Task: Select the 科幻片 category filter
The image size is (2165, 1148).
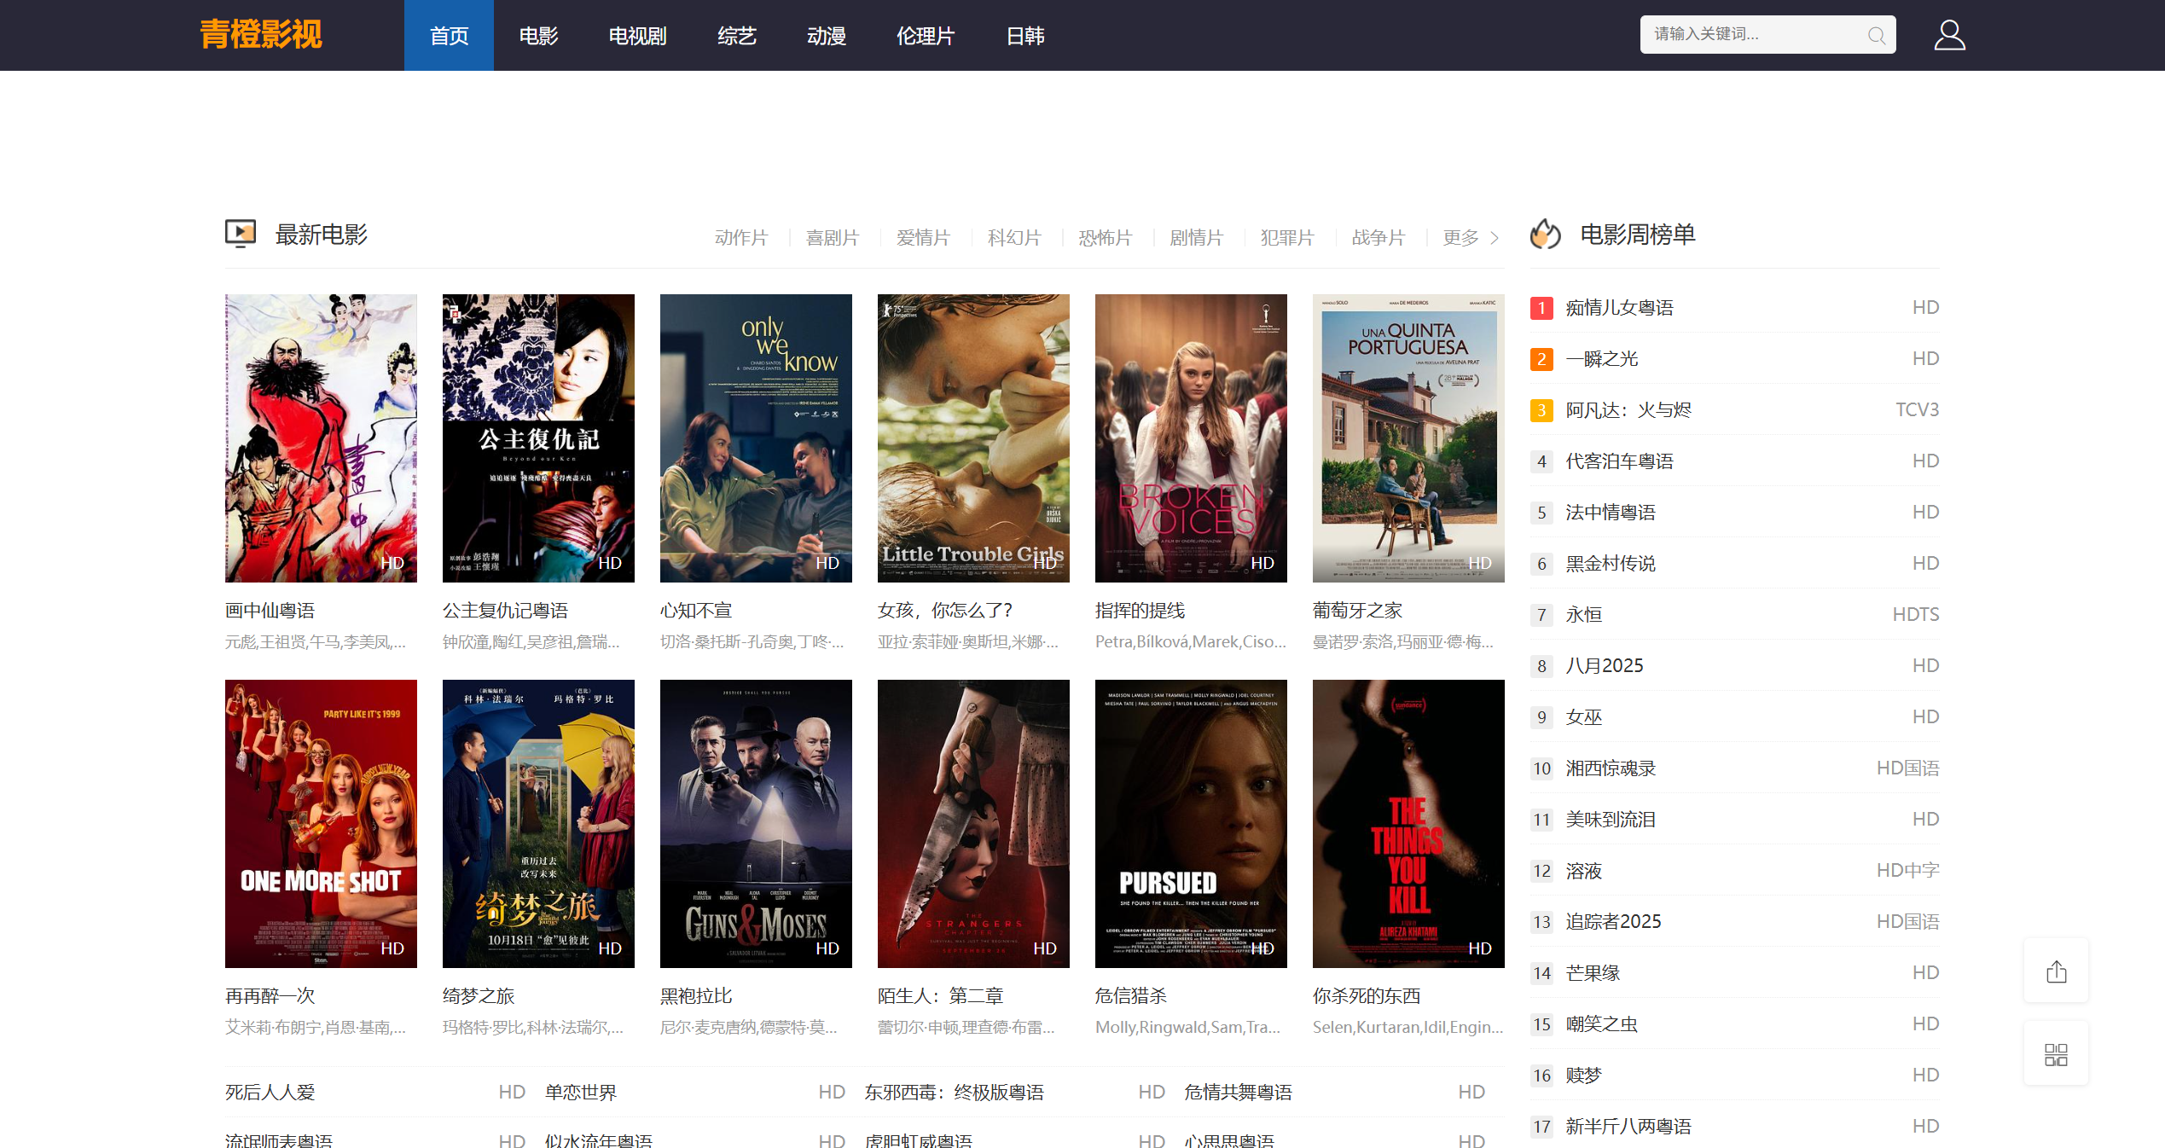Action: click(1014, 238)
